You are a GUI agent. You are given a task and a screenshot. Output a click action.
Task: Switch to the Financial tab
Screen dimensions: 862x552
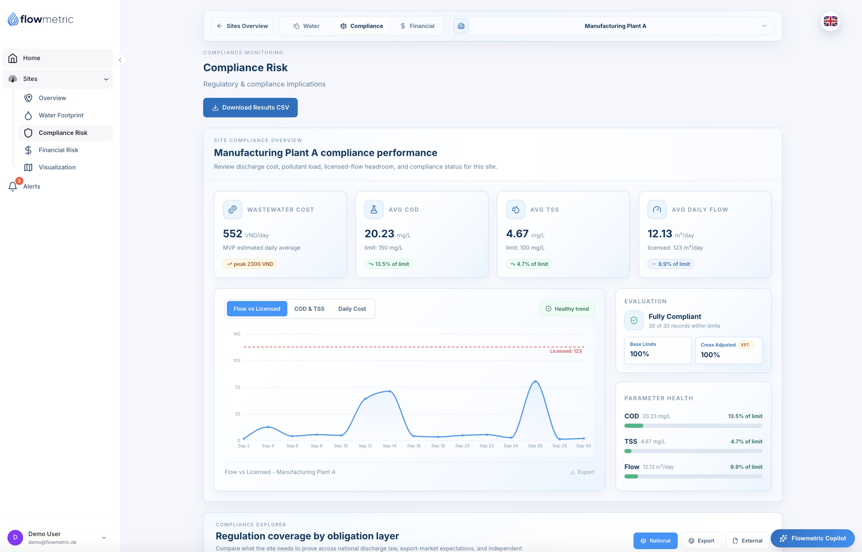[417, 26]
